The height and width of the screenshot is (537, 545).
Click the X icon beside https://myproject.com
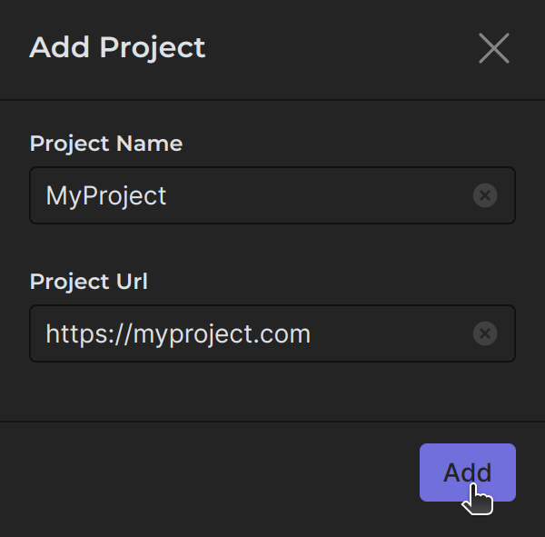485,334
